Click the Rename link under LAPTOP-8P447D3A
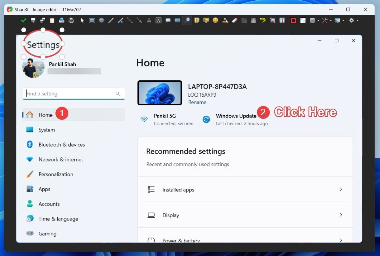The width and height of the screenshot is (380, 256). point(197,102)
